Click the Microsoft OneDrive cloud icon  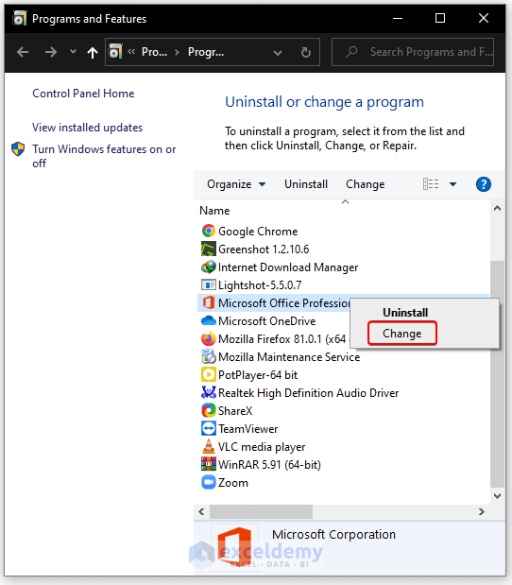[209, 321]
